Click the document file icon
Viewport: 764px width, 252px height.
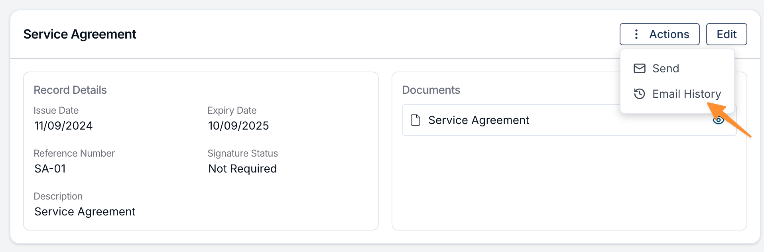pyautogui.click(x=415, y=120)
